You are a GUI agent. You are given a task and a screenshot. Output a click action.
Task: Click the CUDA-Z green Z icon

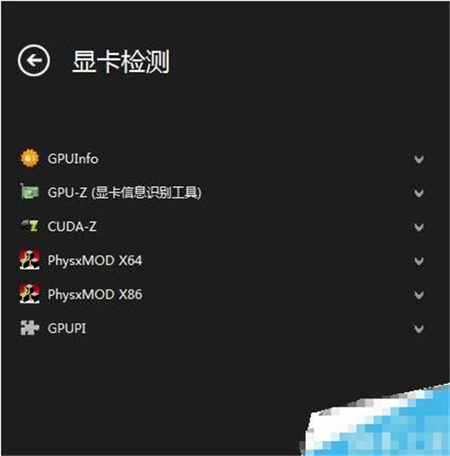[x=30, y=226]
